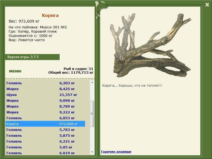The height and width of the screenshot is (159, 212).
Task: Click the На что поймана: Musca-201 line
Action: [38, 27]
